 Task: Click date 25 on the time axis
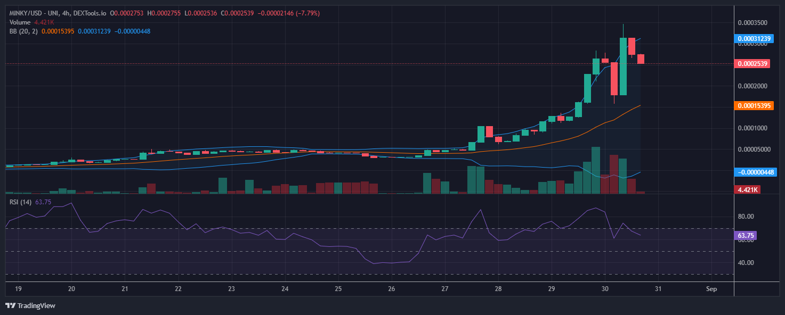tap(338, 289)
